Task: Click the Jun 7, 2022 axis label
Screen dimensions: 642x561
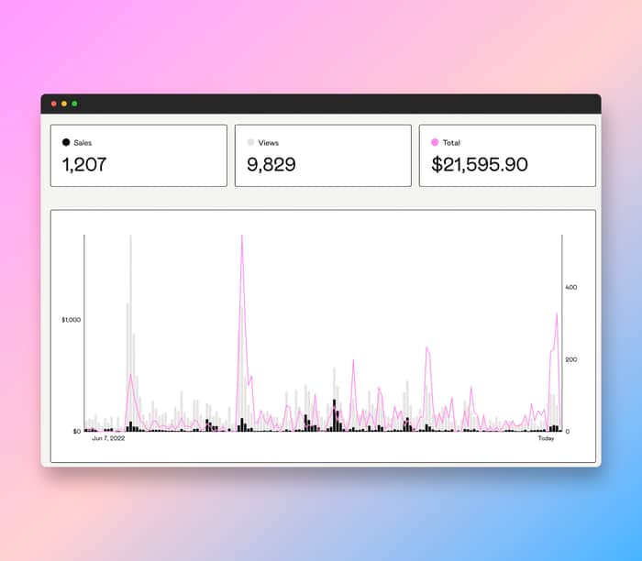Action: pyautogui.click(x=108, y=438)
